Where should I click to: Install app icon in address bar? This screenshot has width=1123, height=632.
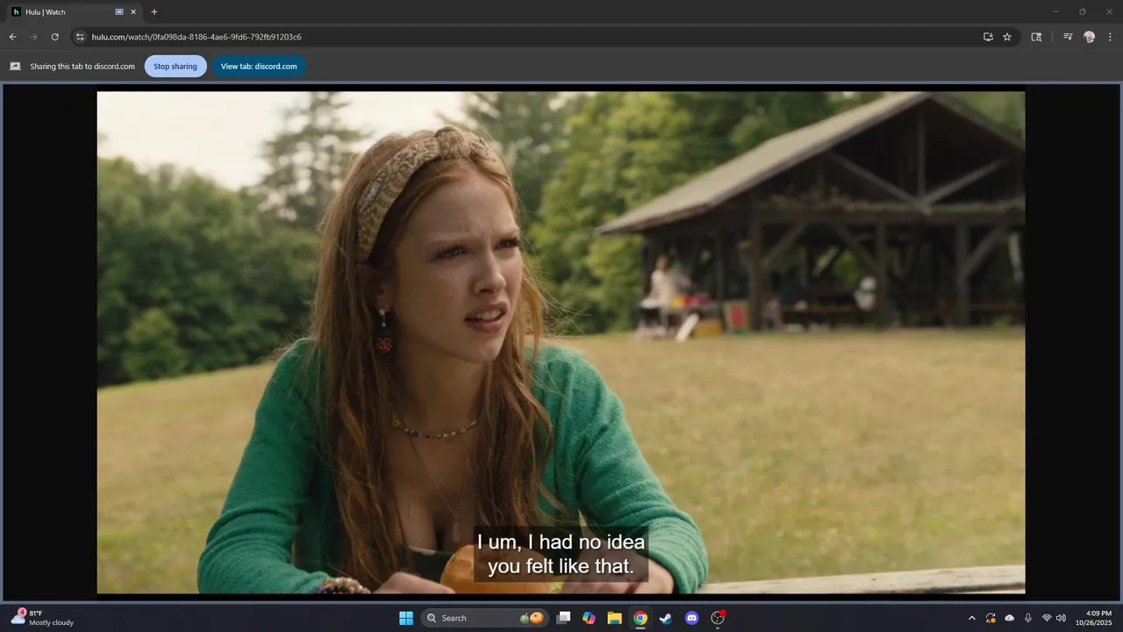click(x=988, y=37)
